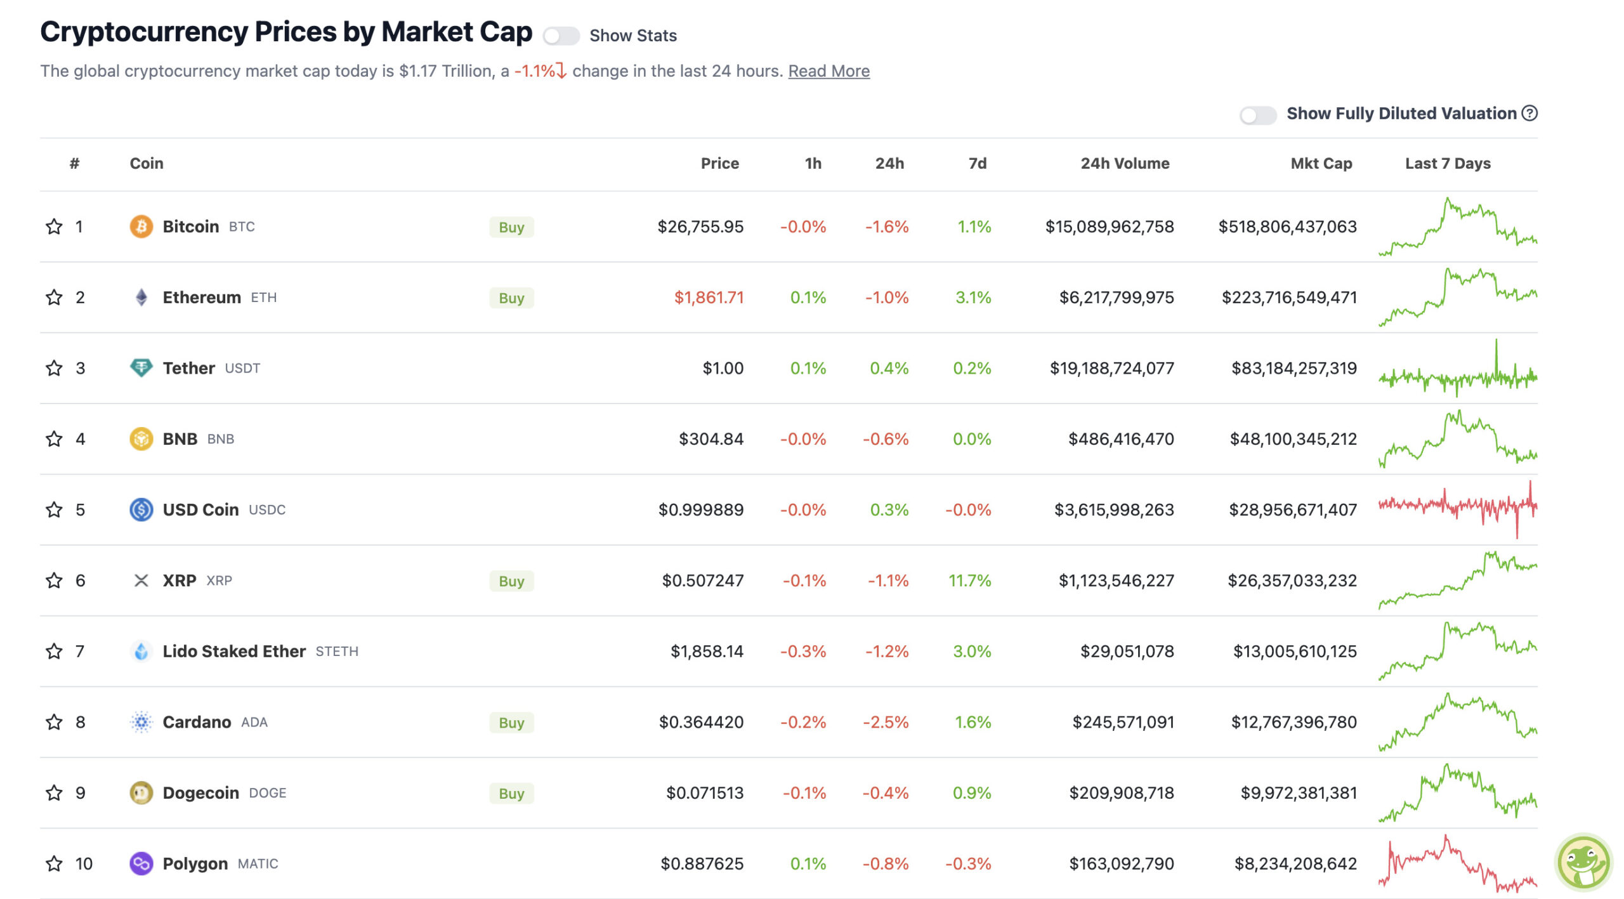
Task: Click the Bitcoin logo icon
Action: [141, 226]
